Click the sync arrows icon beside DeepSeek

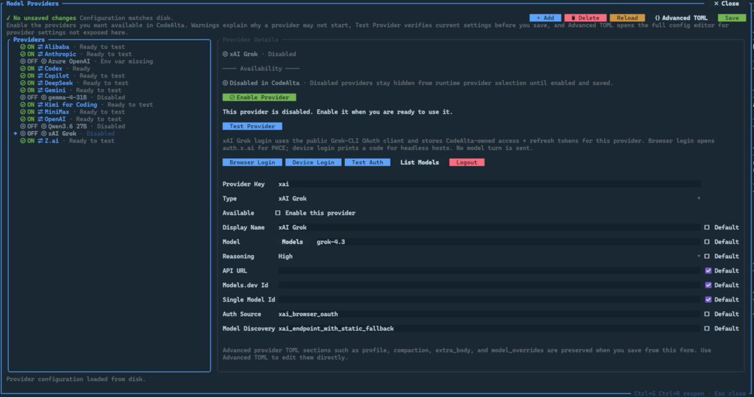pos(40,83)
